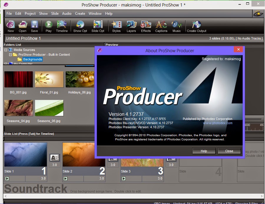The width and height of the screenshot is (265, 204).
Task: Click the 'Untitled ProShow 1' show title
Action: [23, 38]
